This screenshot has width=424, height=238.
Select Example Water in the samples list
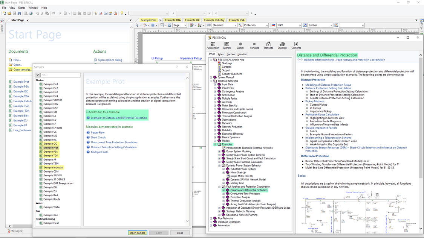[52, 207]
